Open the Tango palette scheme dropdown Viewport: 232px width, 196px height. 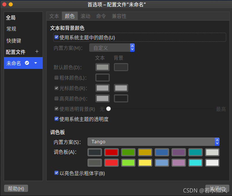coord(154,142)
